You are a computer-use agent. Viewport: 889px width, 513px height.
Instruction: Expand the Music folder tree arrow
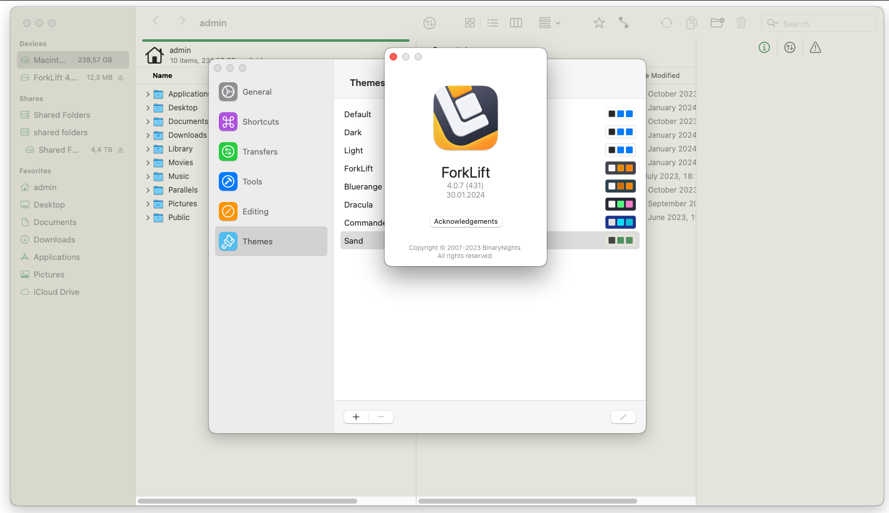click(148, 176)
